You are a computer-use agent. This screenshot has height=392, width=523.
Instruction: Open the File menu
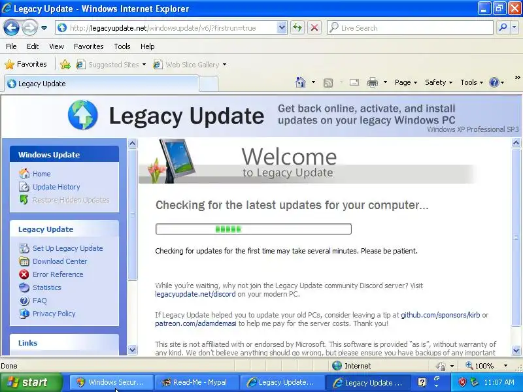tap(11, 46)
